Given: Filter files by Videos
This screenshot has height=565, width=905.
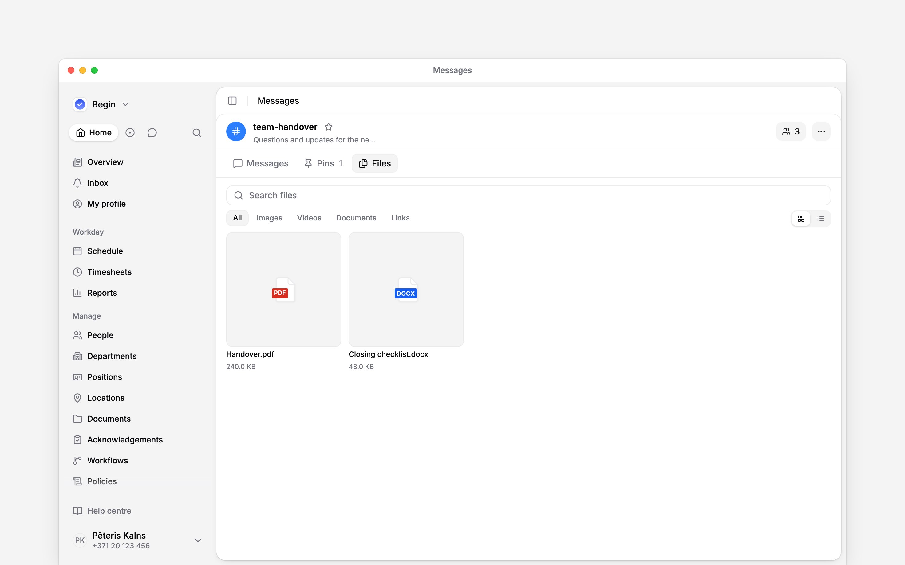Looking at the screenshot, I should [x=309, y=218].
